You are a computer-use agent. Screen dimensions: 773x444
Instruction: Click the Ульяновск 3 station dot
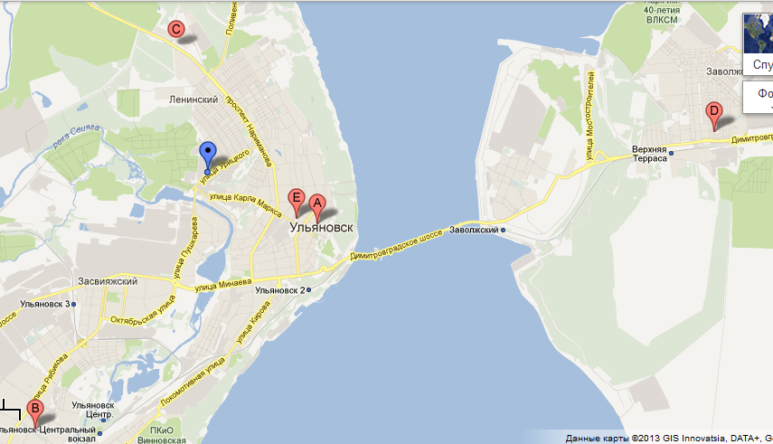click(73, 305)
